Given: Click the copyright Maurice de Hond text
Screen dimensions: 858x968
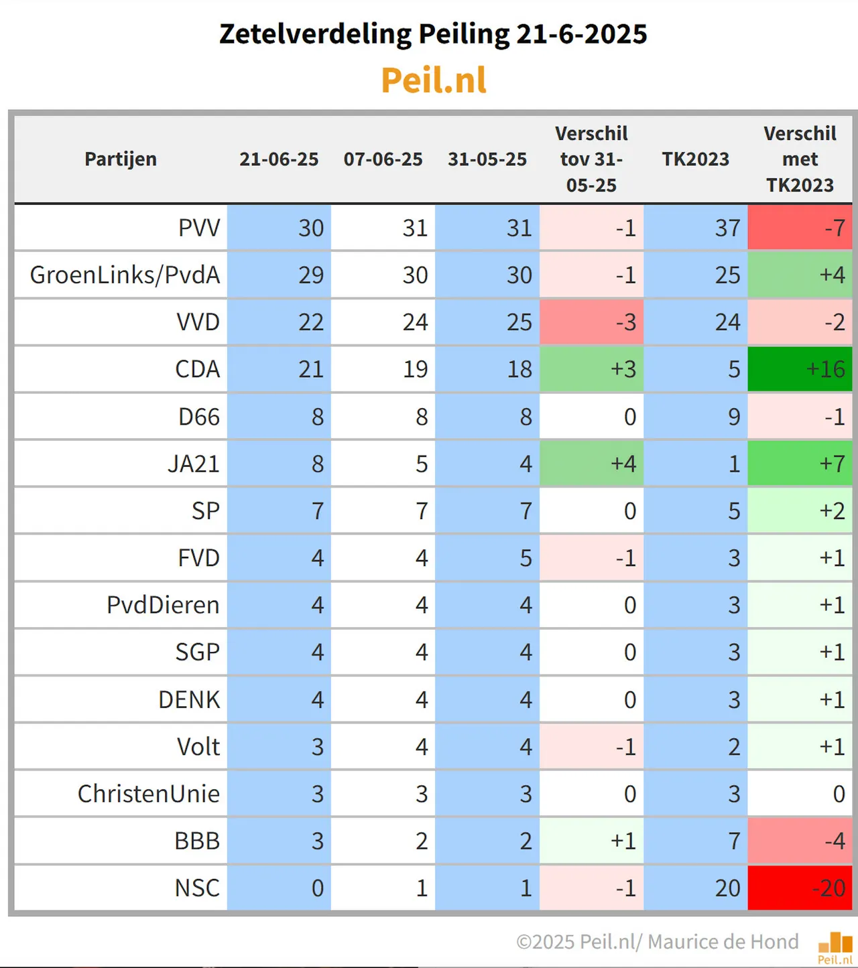Looking at the screenshot, I should click(x=658, y=942).
